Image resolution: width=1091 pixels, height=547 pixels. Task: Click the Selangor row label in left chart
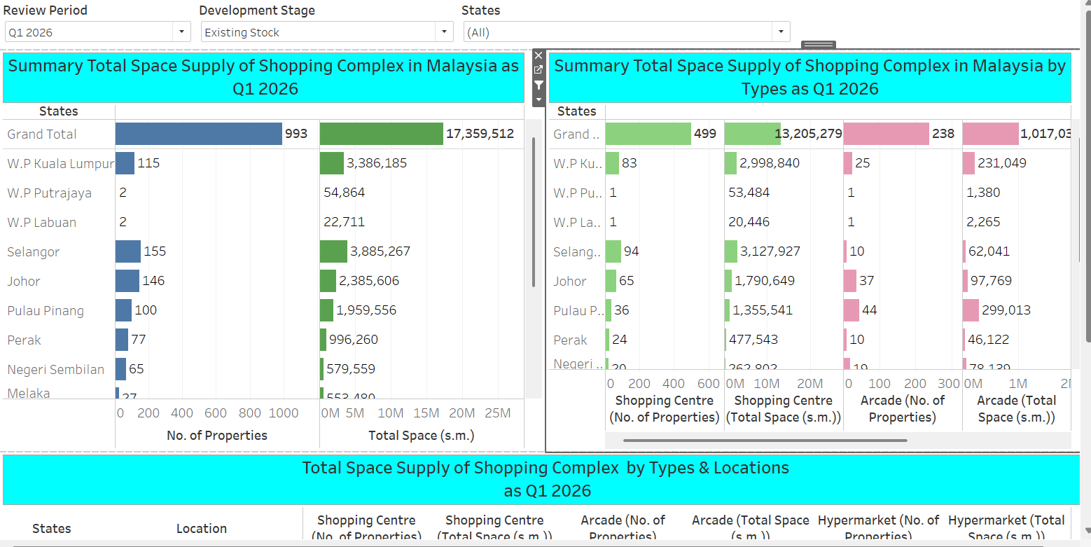tap(34, 252)
